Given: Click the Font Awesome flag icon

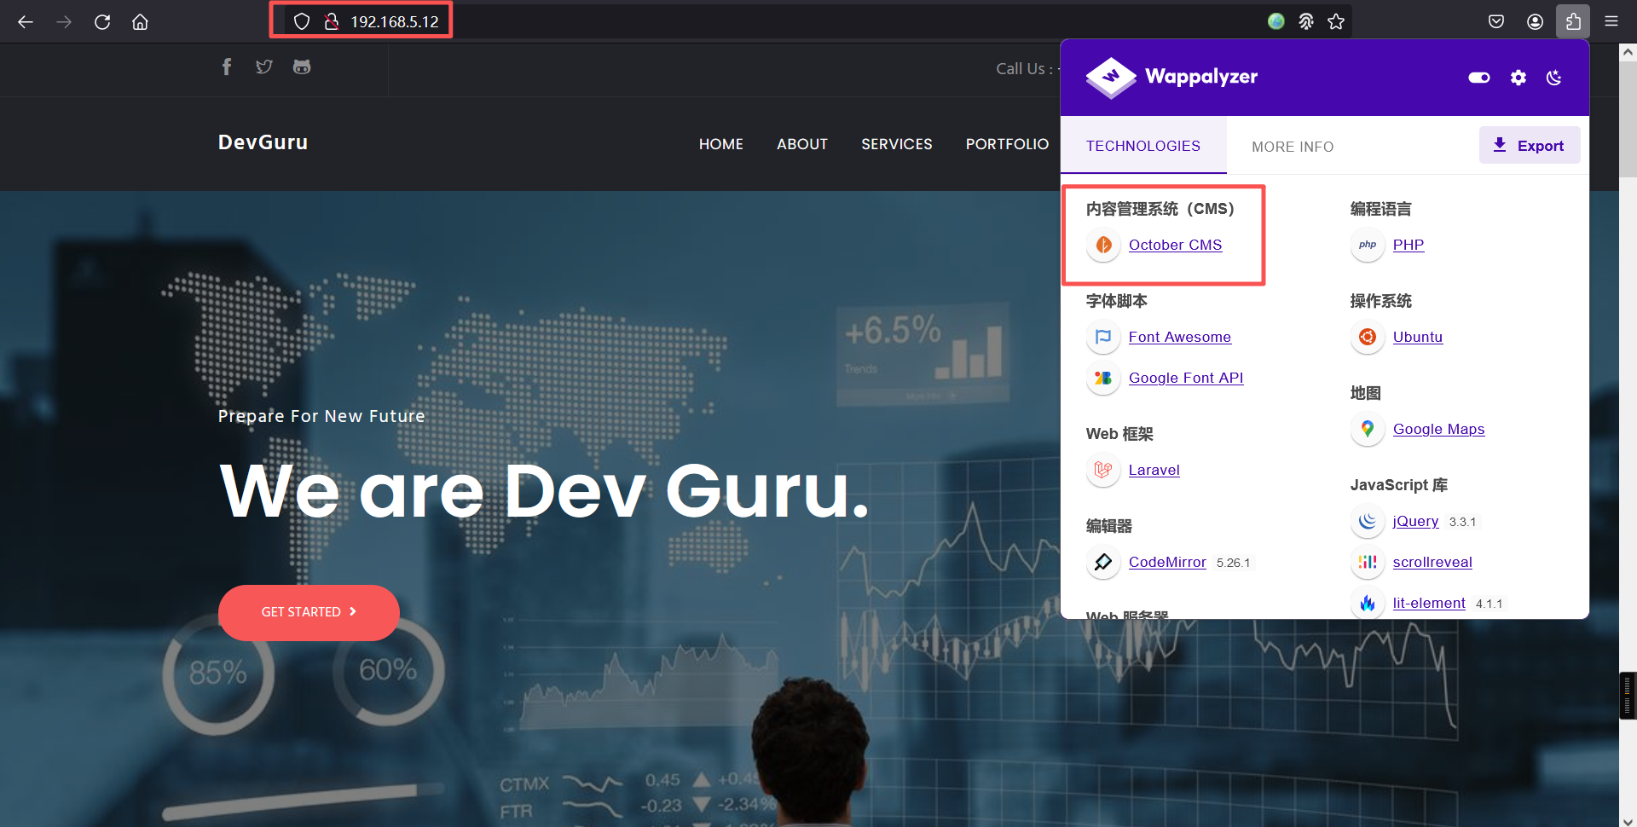Looking at the screenshot, I should 1103,337.
